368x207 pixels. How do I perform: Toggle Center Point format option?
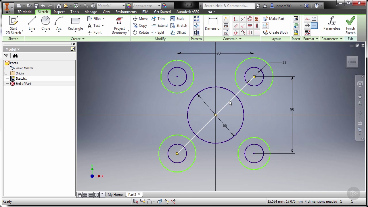click(314, 26)
